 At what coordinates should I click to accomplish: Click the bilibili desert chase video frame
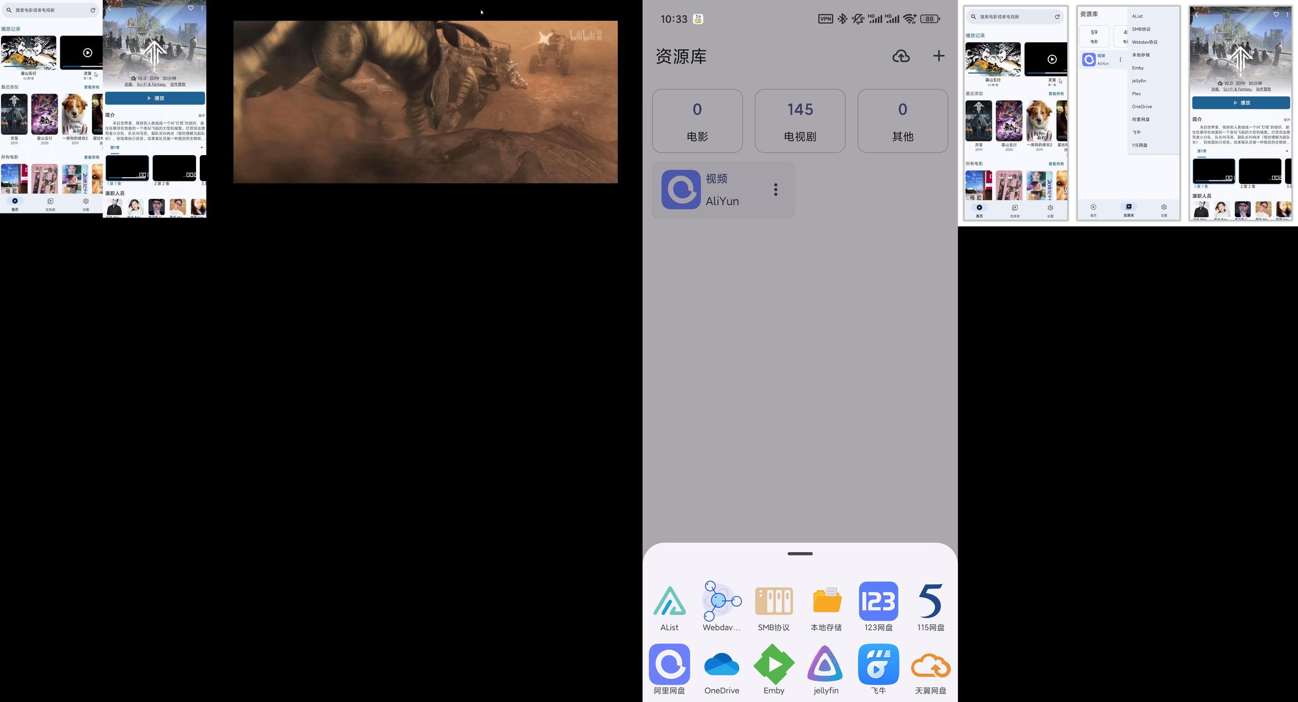[425, 102]
